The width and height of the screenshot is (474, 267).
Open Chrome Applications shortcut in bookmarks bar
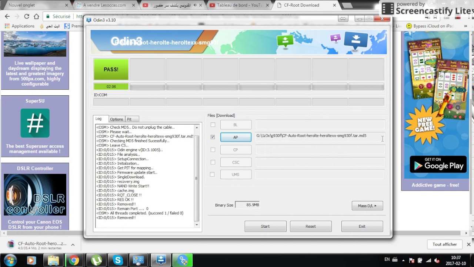tap(19, 26)
